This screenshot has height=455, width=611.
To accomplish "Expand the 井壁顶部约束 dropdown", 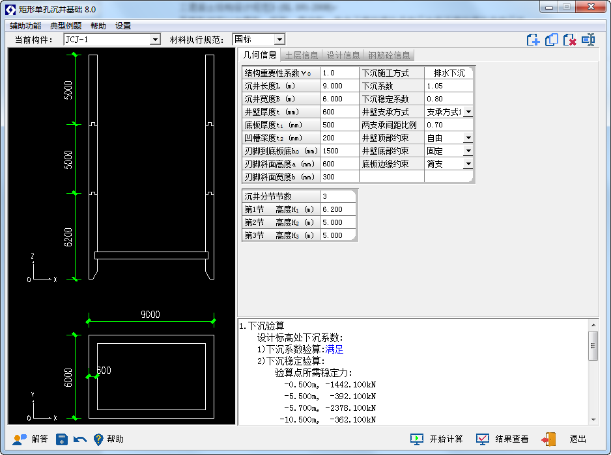I will click(468, 138).
